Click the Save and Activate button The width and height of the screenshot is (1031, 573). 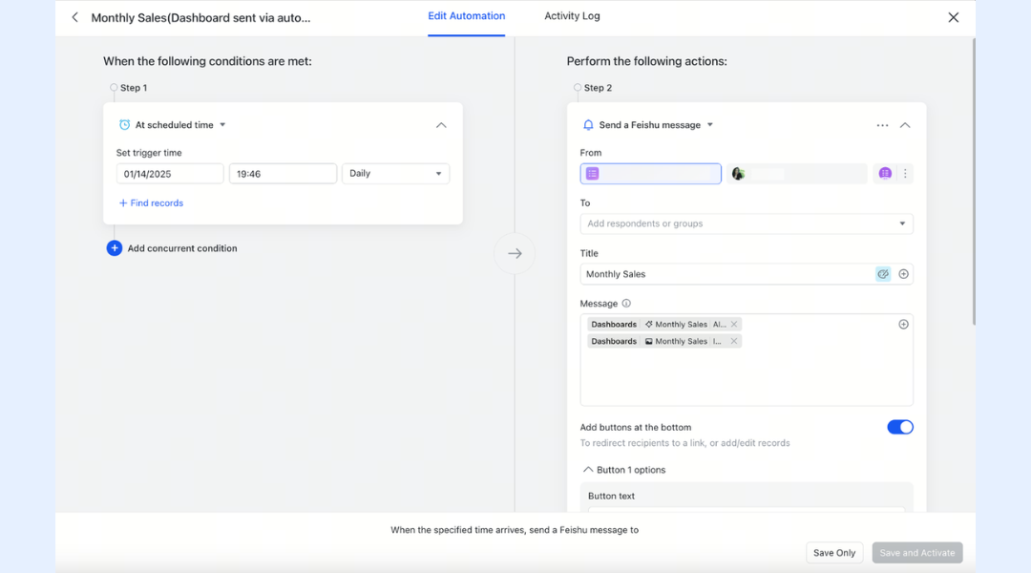click(x=917, y=553)
